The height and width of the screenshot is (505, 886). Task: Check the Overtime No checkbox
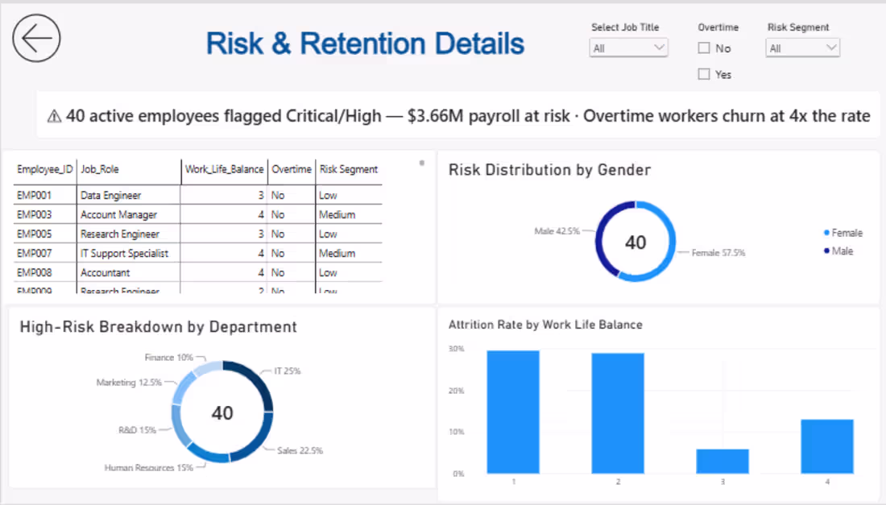[703, 48]
